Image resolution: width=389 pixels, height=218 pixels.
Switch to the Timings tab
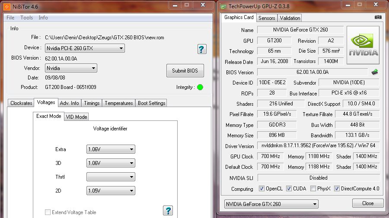[92, 103]
